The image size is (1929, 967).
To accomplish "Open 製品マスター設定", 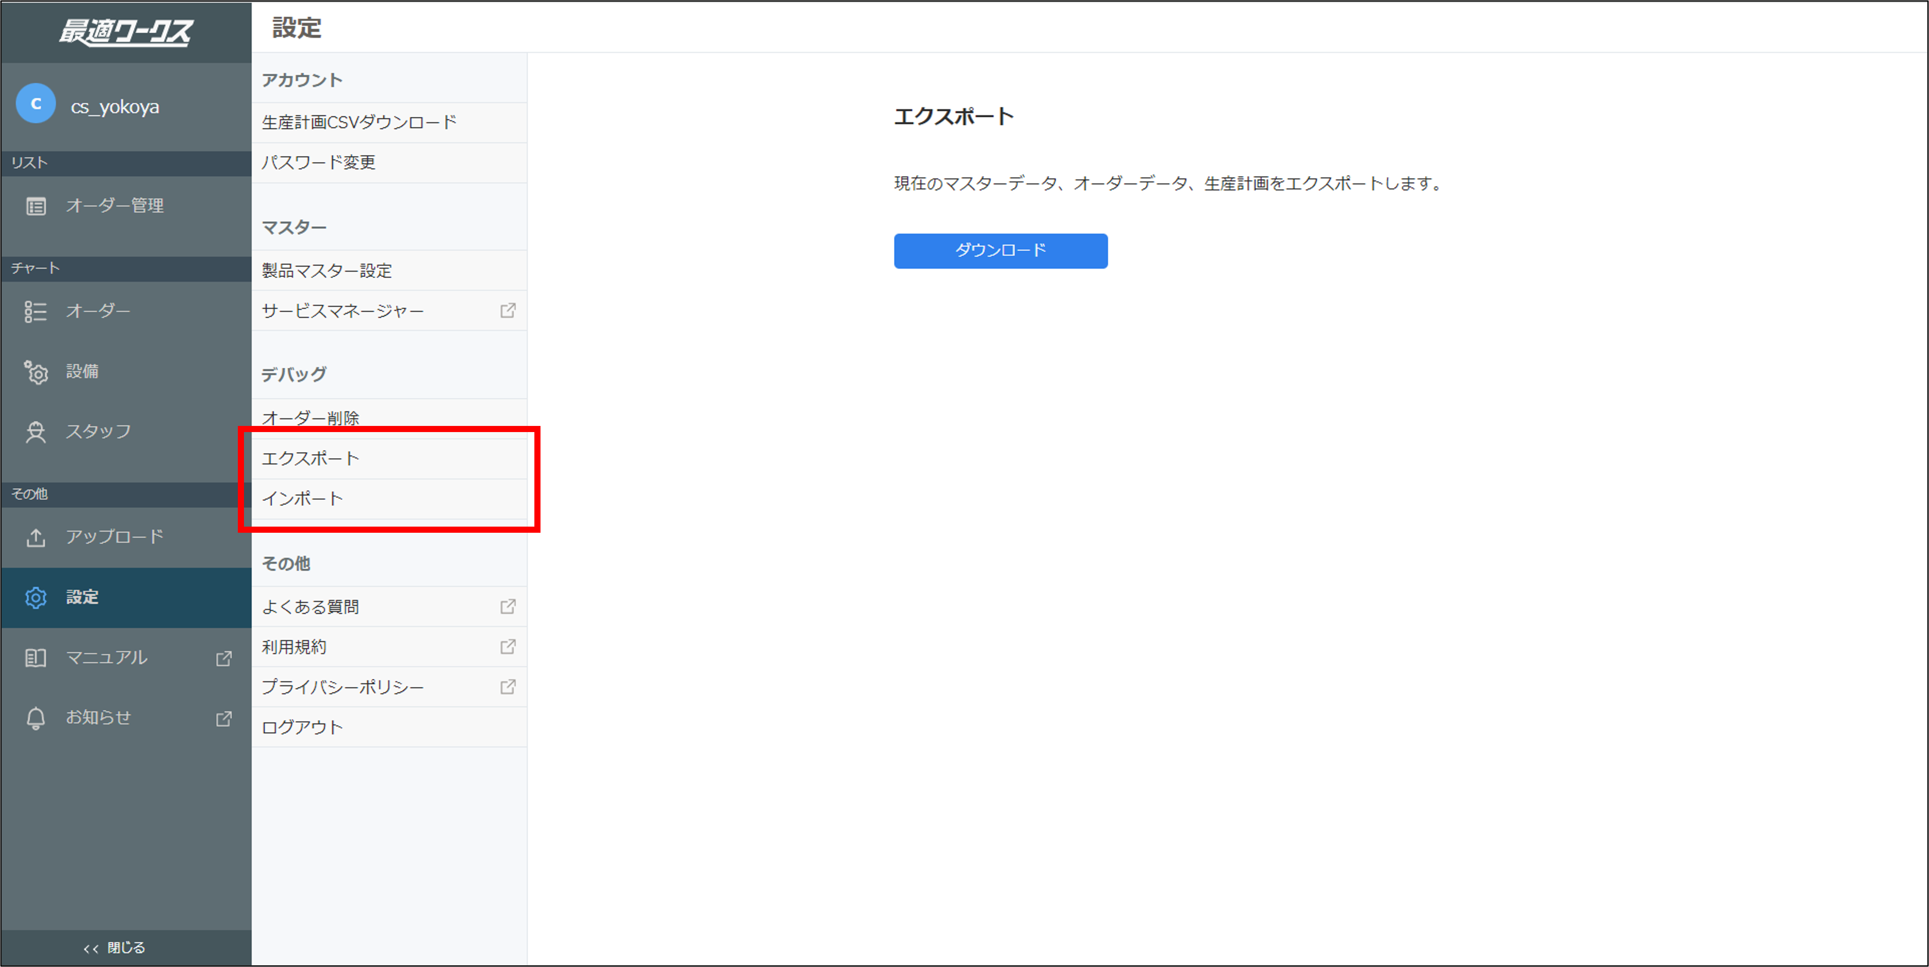I will (x=389, y=270).
